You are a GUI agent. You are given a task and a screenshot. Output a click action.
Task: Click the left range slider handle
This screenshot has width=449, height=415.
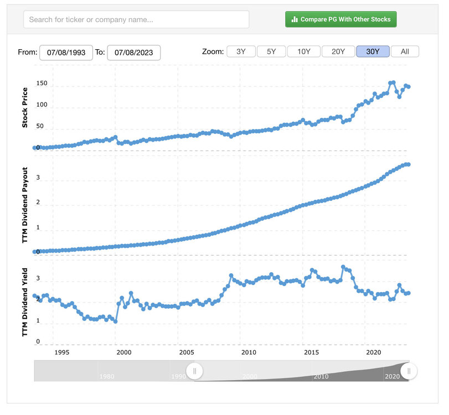click(194, 371)
